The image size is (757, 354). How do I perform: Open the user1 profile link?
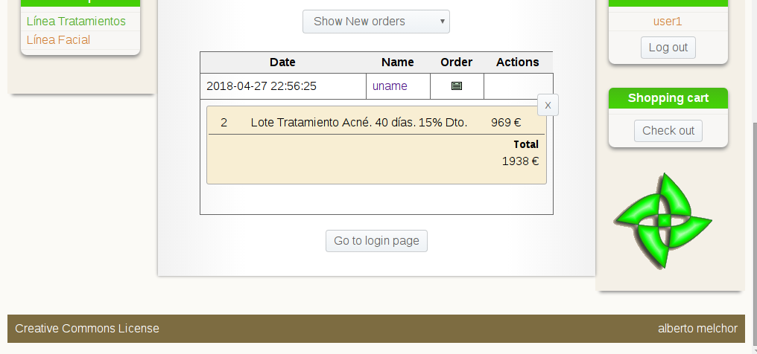pos(668,22)
